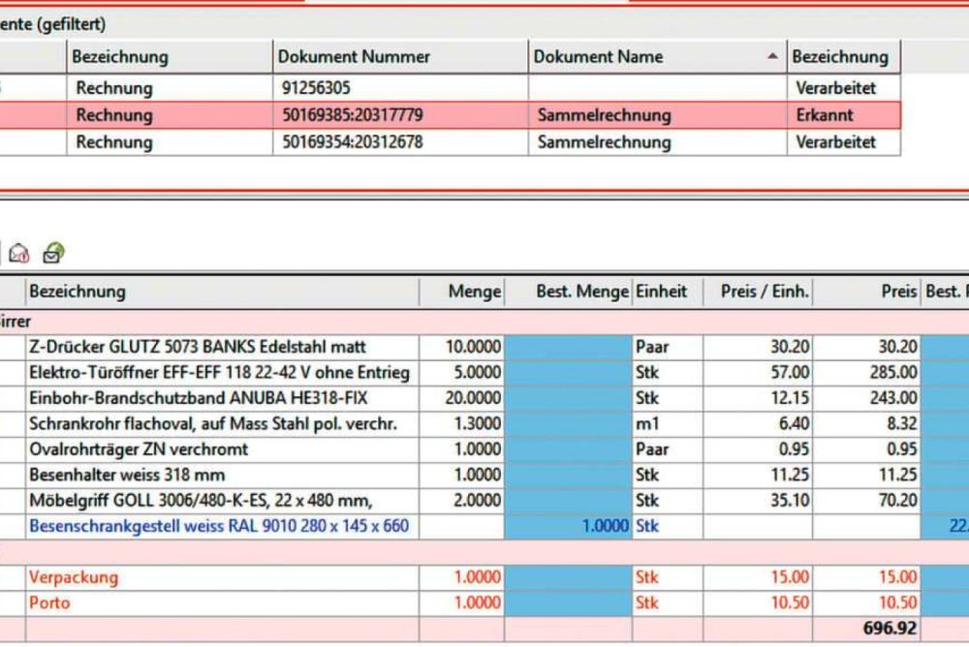Screen dimensions: 969x647
Task: Click the Dokument Name column header
Action: pyautogui.click(x=658, y=57)
